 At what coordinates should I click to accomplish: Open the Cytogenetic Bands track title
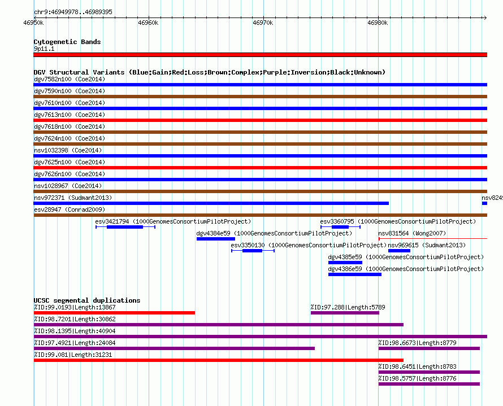click(x=67, y=42)
